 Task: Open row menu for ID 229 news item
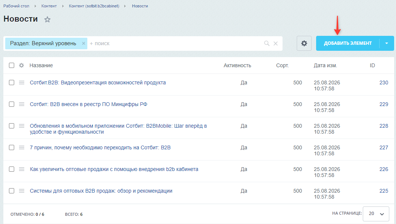coord(22,104)
